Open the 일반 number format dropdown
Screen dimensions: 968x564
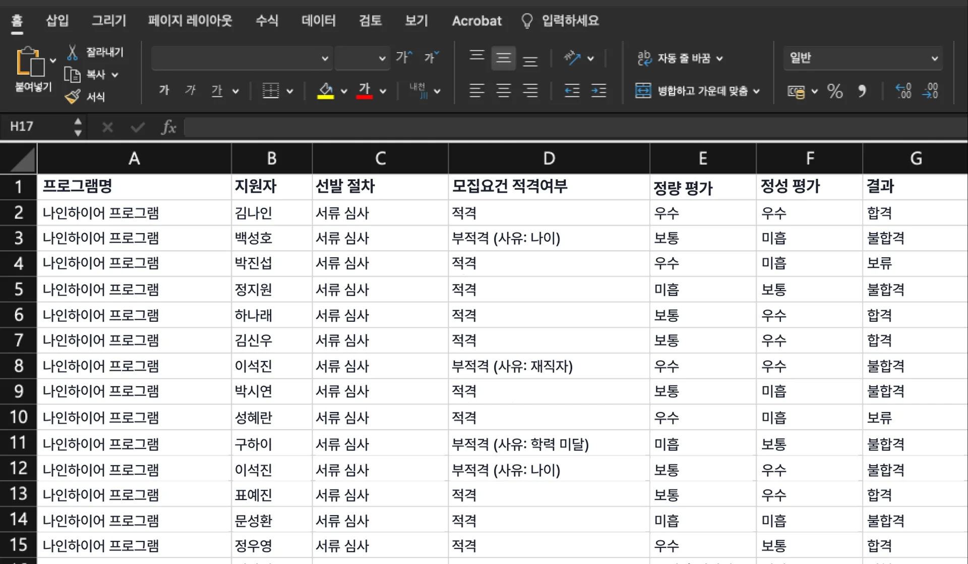point(935,58)
